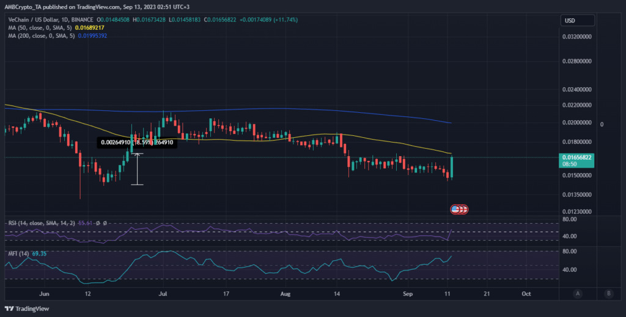Open the USD currency selector

pos(577,21)
